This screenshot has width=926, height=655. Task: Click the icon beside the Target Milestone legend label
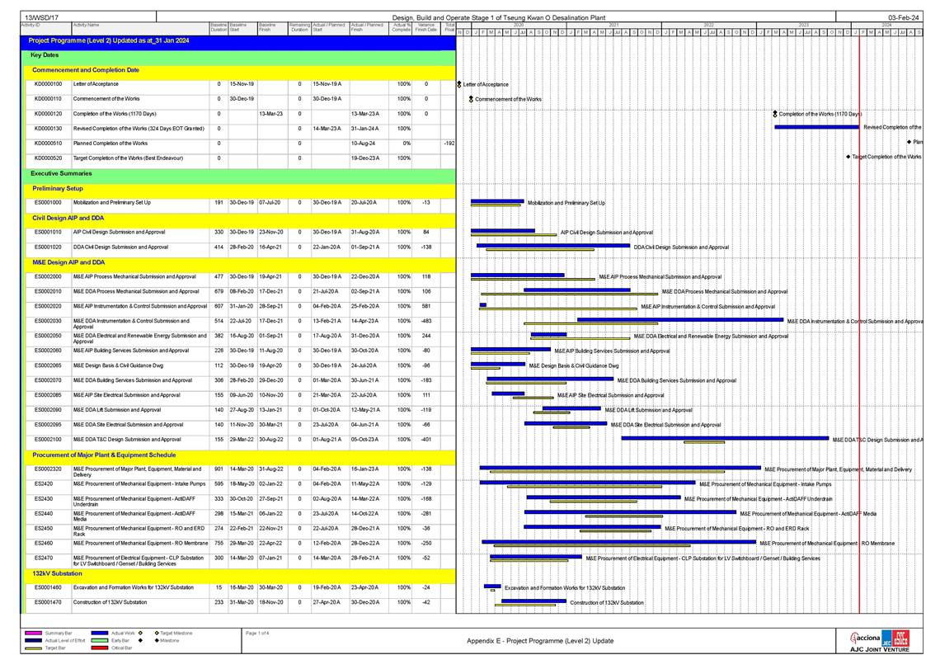pyautogui.click(x=155, y=633)
